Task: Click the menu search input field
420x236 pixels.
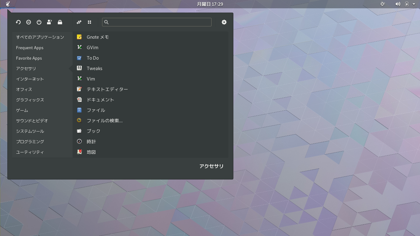Action: [157, 22]
